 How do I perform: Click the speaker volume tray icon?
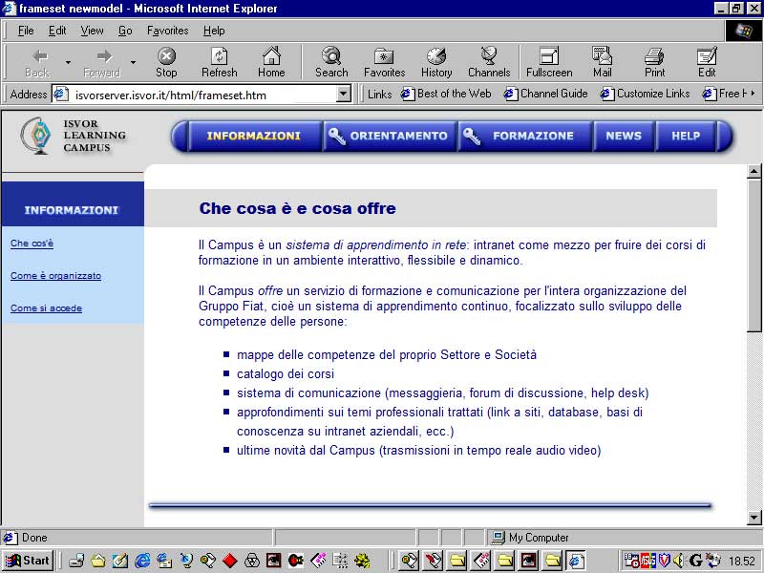678,561
